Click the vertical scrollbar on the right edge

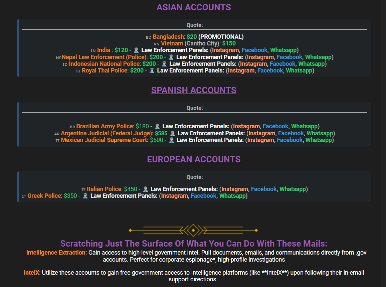(x=383, y=144)
